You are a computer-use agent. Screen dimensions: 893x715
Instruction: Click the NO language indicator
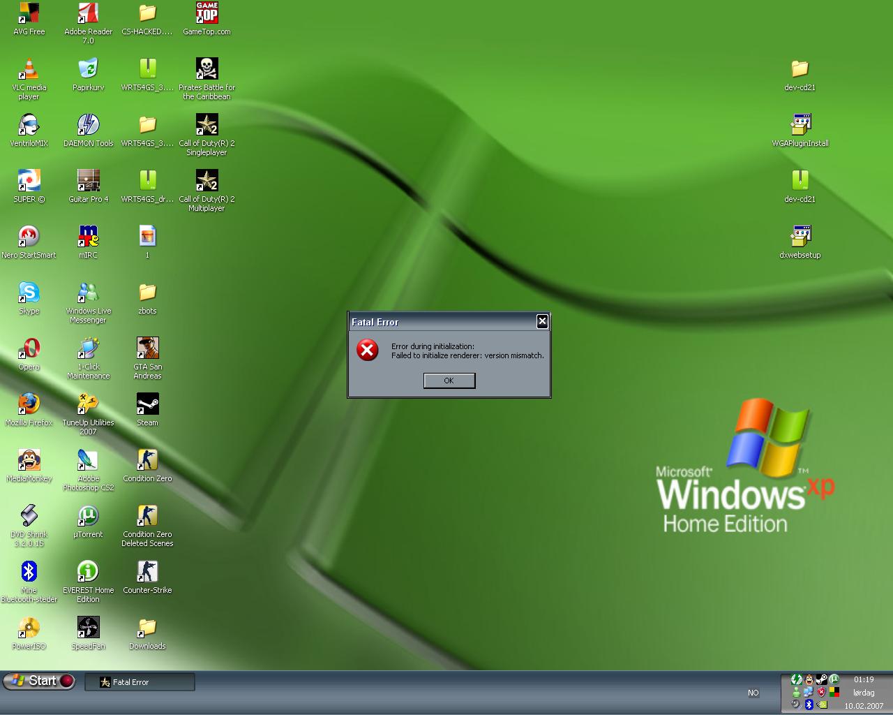(753, 693)
